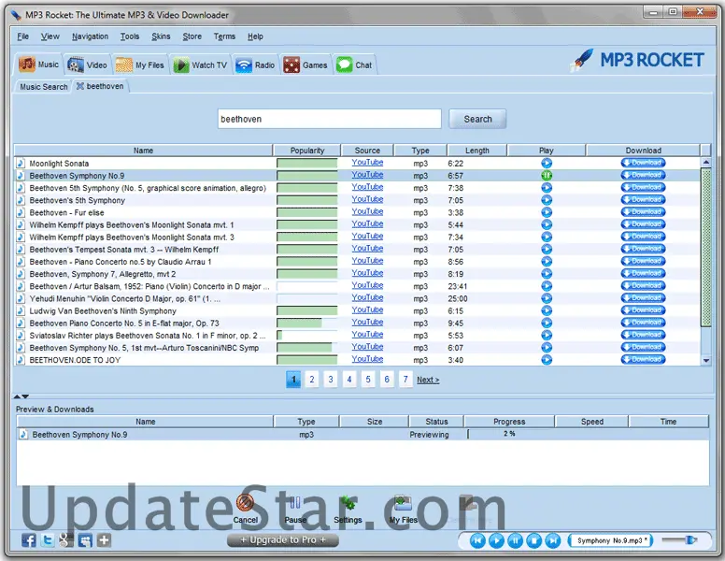Collapse the Preview & Downloads panel using the arrows
Image resolution: width=725 pixels, height=561 pixels.
[x=20, y=396]
